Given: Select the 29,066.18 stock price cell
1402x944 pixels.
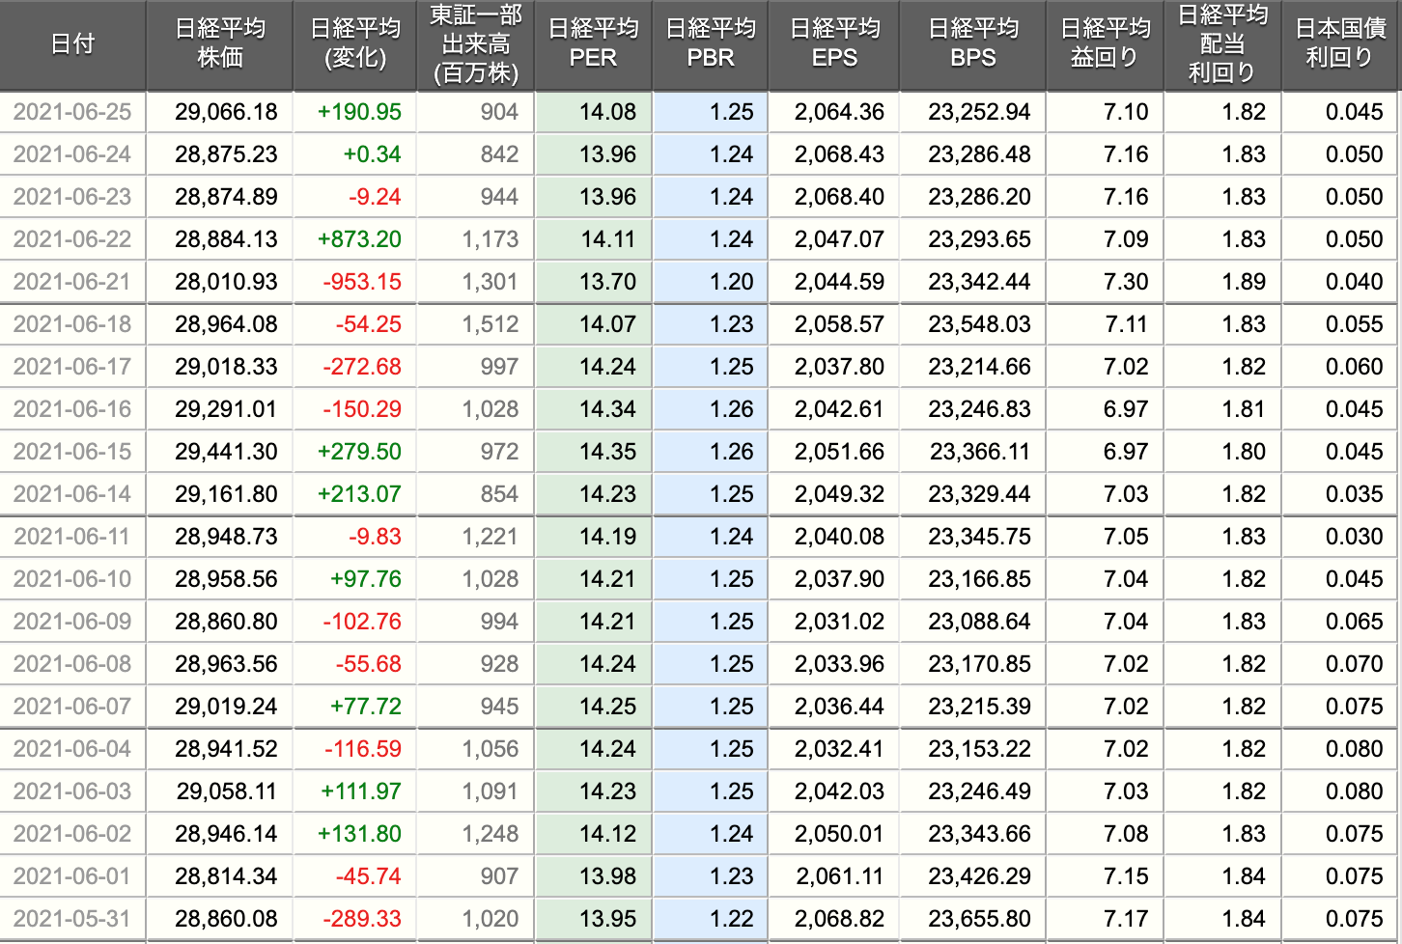Looking at the screenshot, I should point(226,112).
